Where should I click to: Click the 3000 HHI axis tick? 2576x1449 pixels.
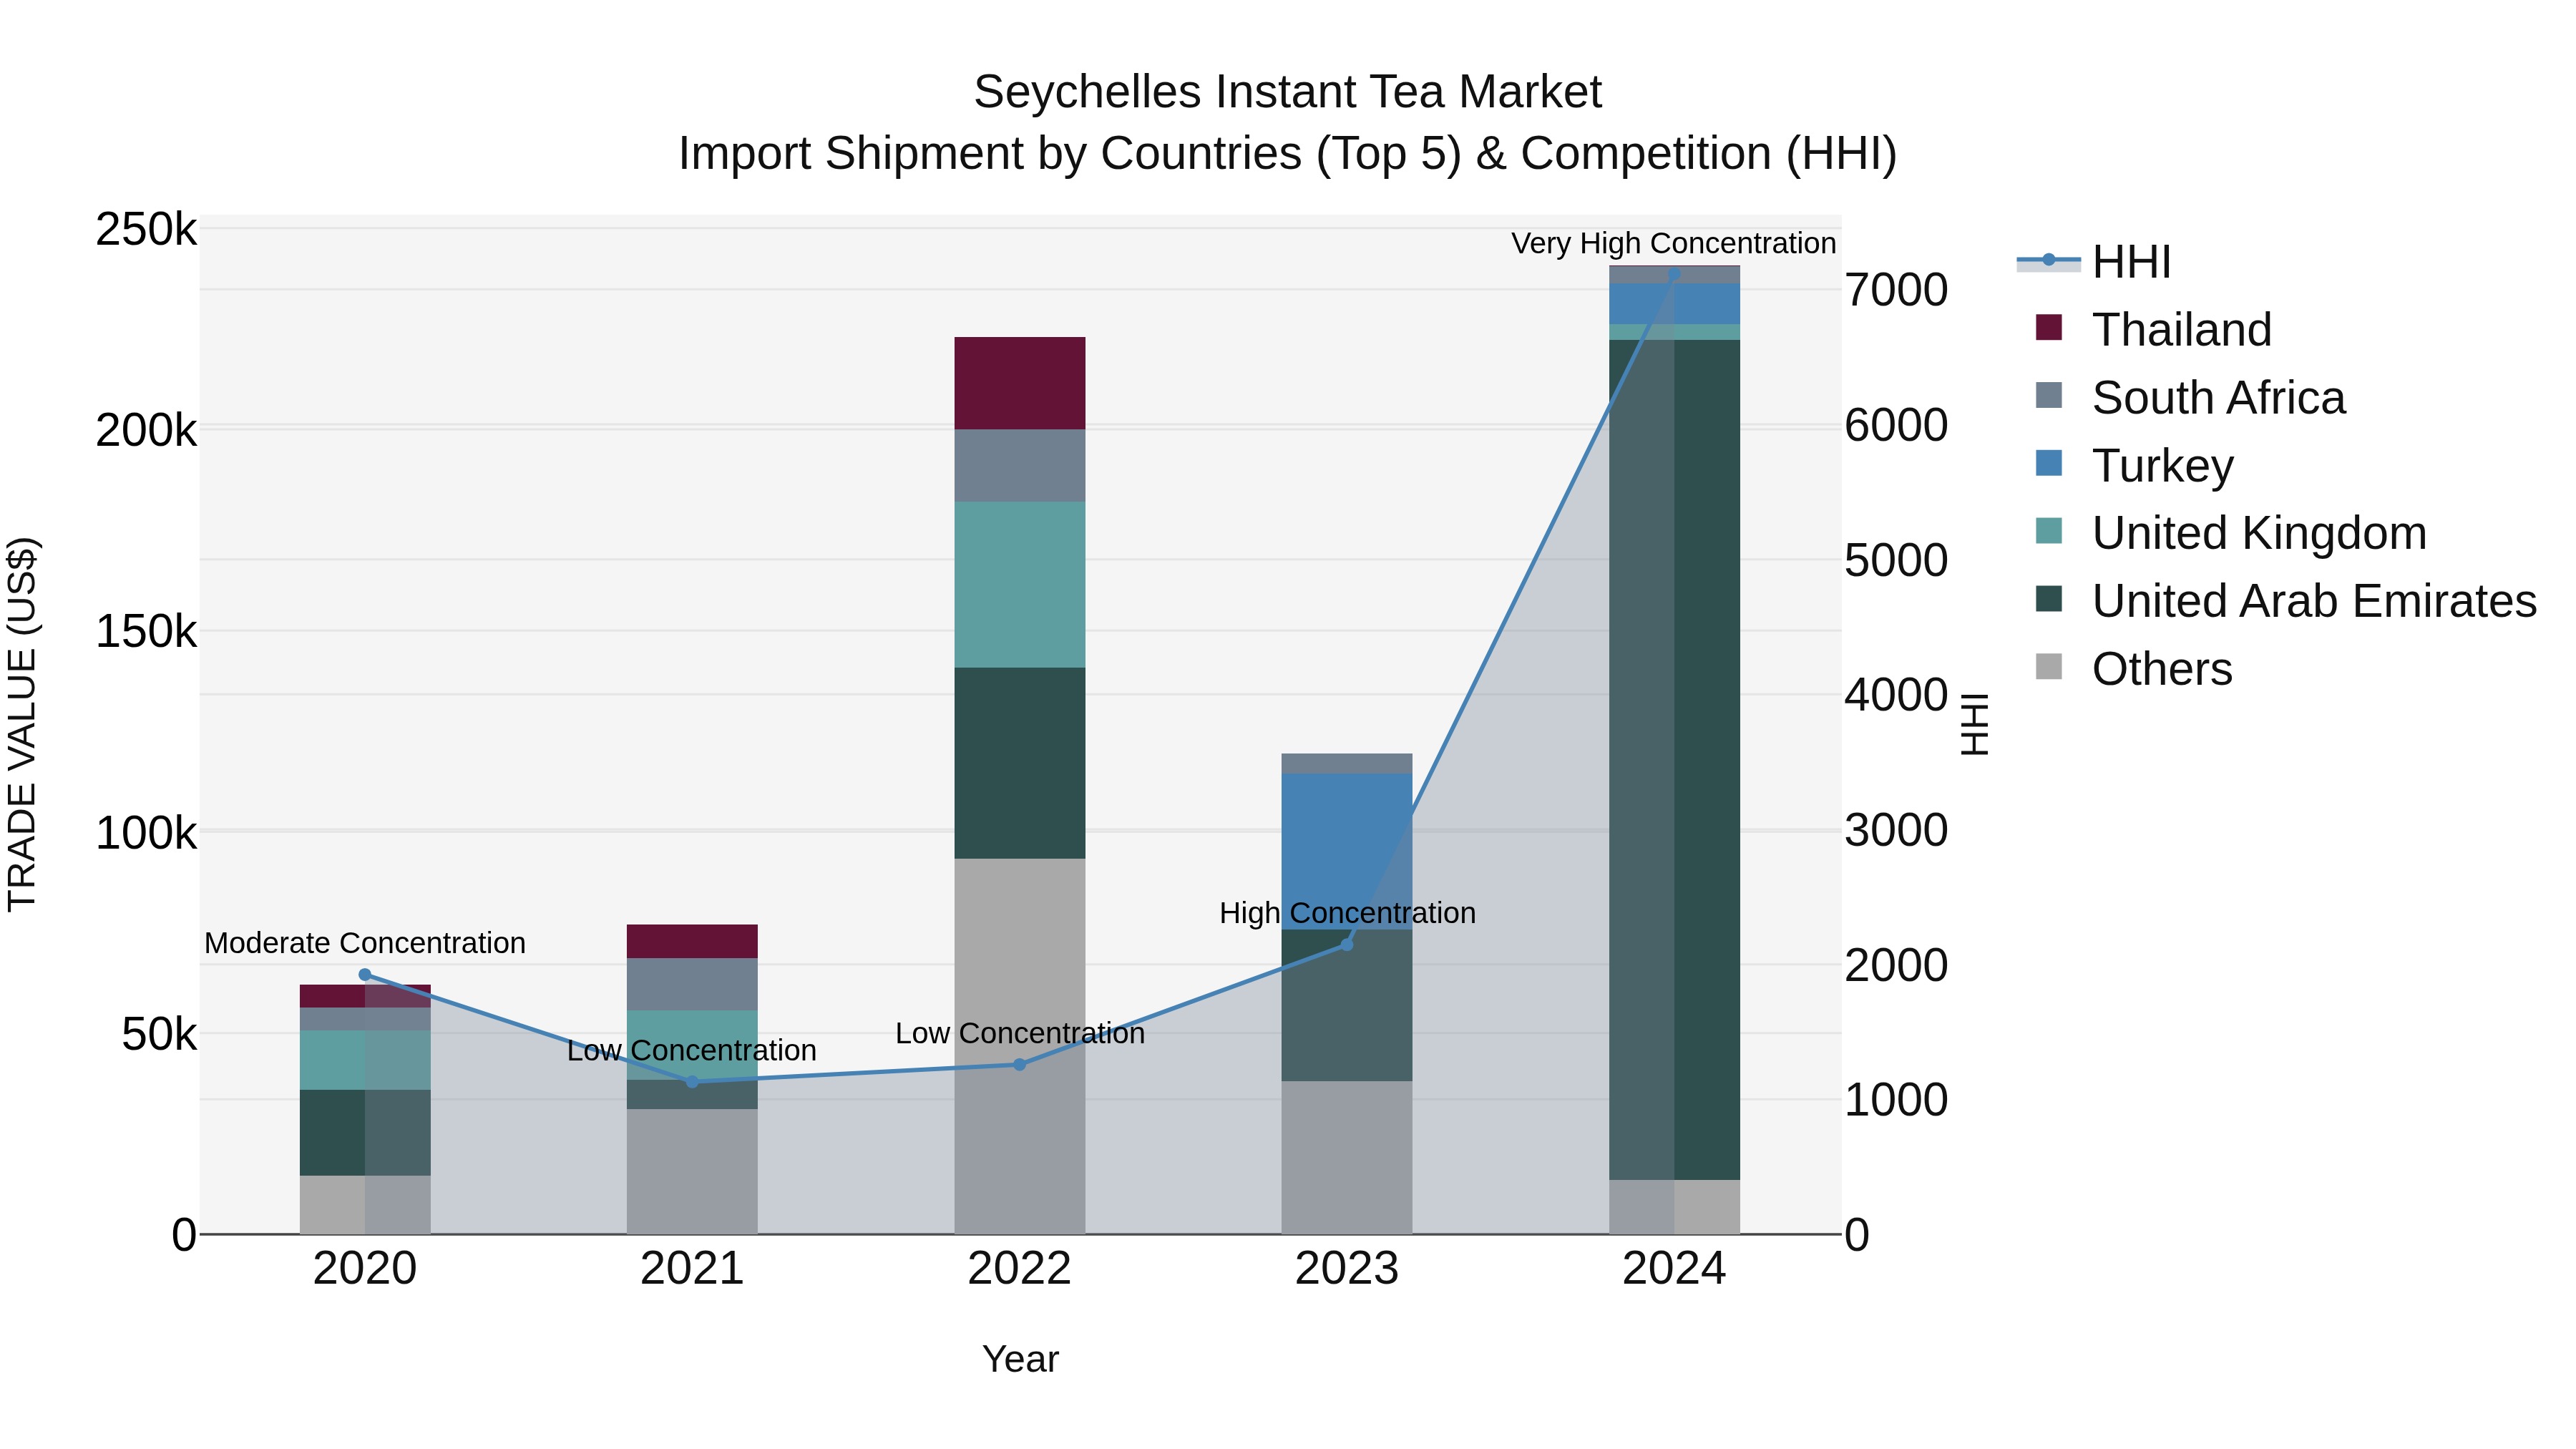click(1896, 831)
